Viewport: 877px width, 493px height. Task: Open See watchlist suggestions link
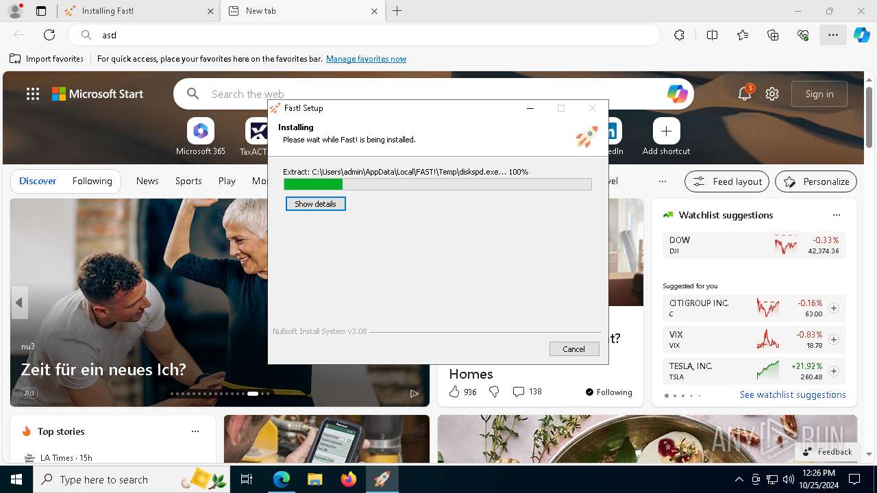[793, 395]
